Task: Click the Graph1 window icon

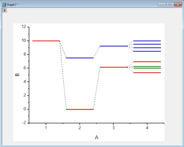Action: 4,4
